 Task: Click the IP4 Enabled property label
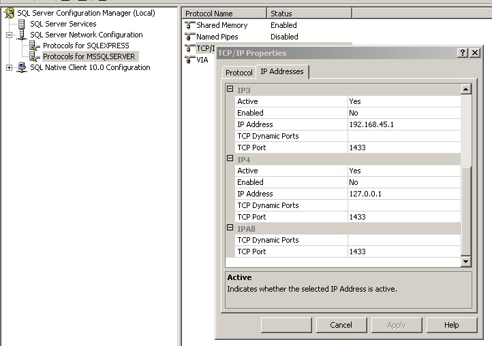[250, 182]
